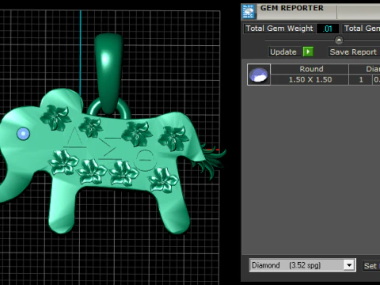Viewport: 380px width, 285px height.
Task: Click the Round column header
Action: click(x=310, y=69)
